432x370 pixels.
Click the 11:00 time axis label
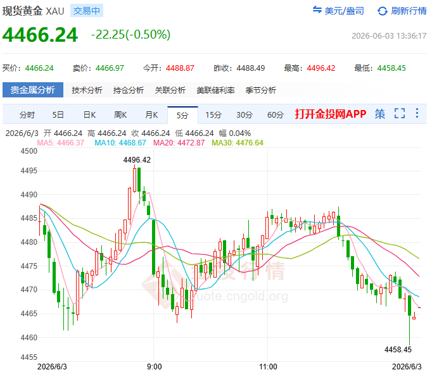[x=268, y=366]
